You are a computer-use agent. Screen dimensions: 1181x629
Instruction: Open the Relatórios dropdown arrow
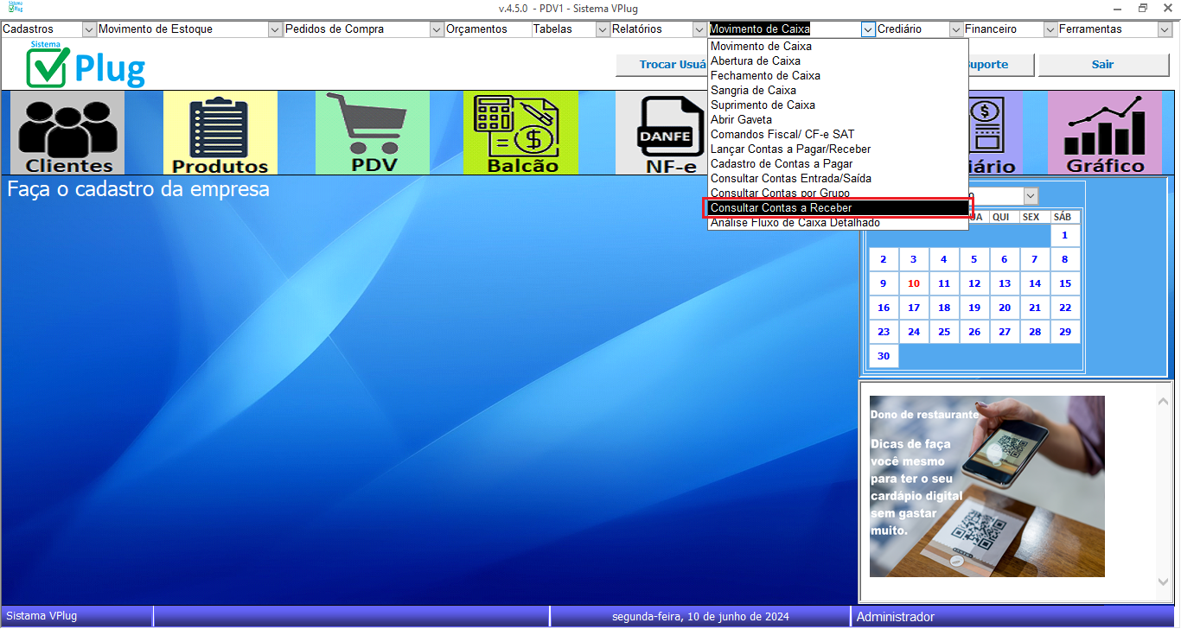tap(699, 29)
